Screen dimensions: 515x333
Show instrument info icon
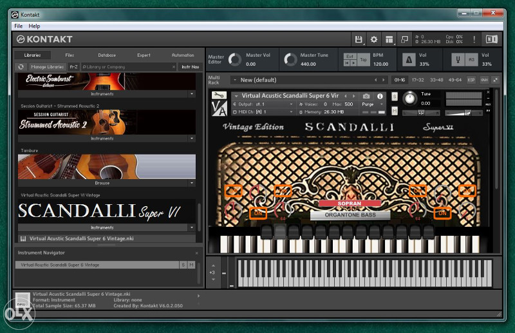tap(380, 96)
